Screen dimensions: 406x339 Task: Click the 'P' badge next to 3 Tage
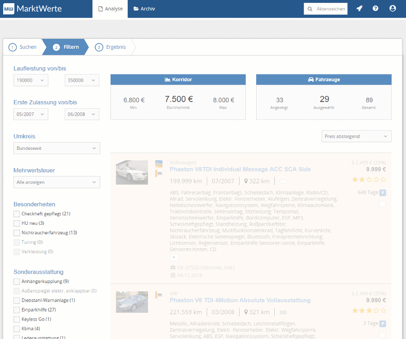pyautogui.click(x=383, y=324)
